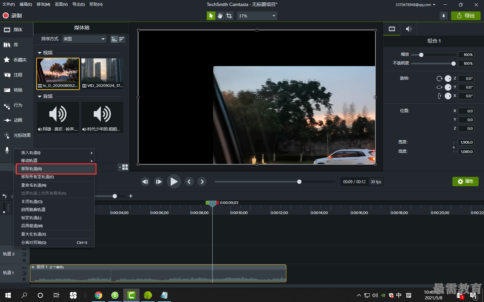484x302 pixels.
Task: Toggle lock icon on 轨道 1
Action: pos(24,279)
